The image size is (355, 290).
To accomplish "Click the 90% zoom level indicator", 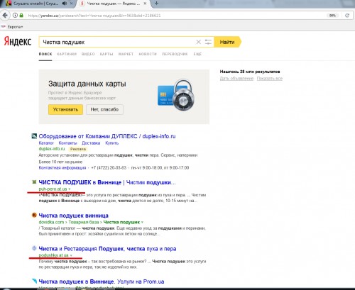I will tap(332, 16).
